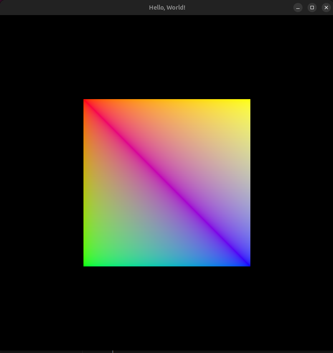Click the cyan midpoint of the square's bottom edge
Viewport: 333px width, 353px height.
click(167, 264)
